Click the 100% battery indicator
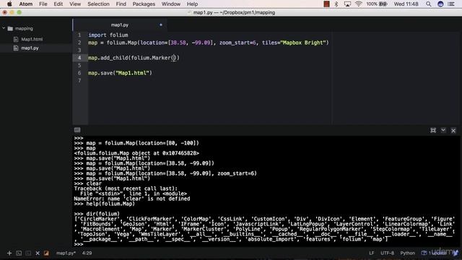Screen dimensions: 462x260 click(x=377, y=4)
